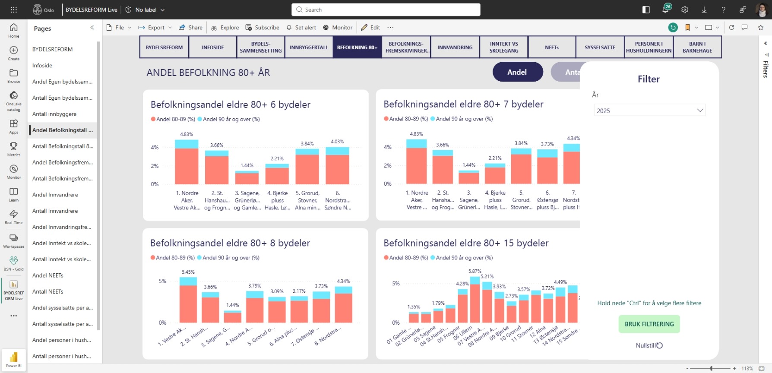Click the Pages pane scrollbar

point(98,186)
